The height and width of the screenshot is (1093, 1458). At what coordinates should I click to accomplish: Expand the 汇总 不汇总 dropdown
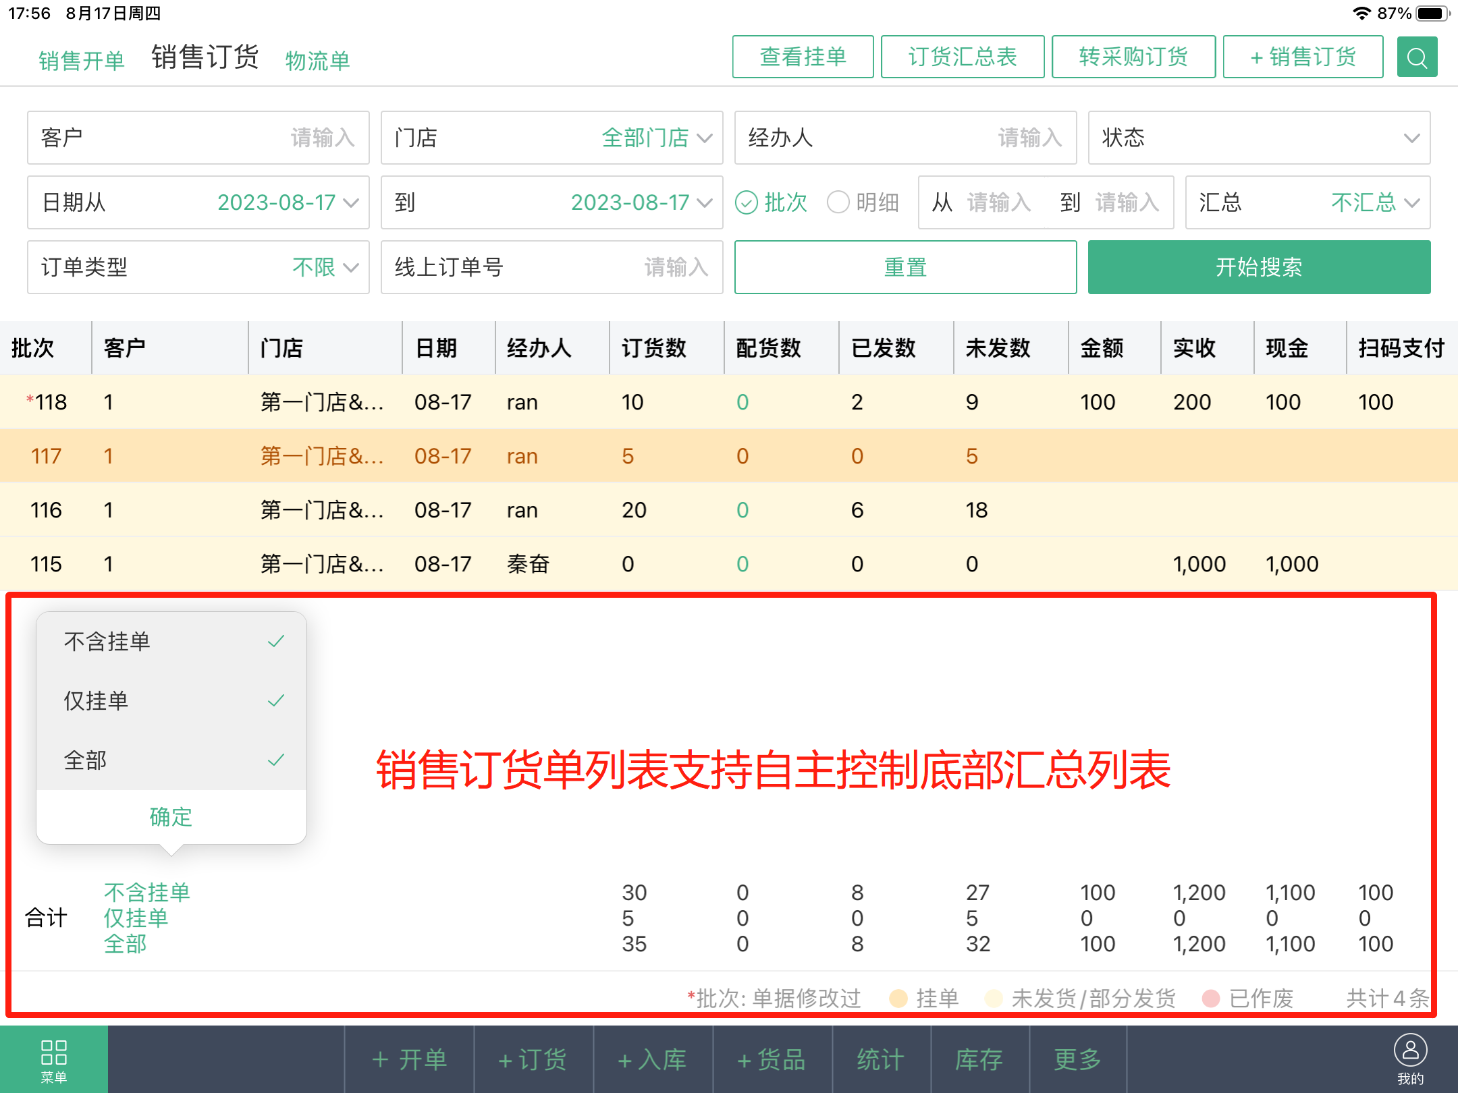[1307, 202]
